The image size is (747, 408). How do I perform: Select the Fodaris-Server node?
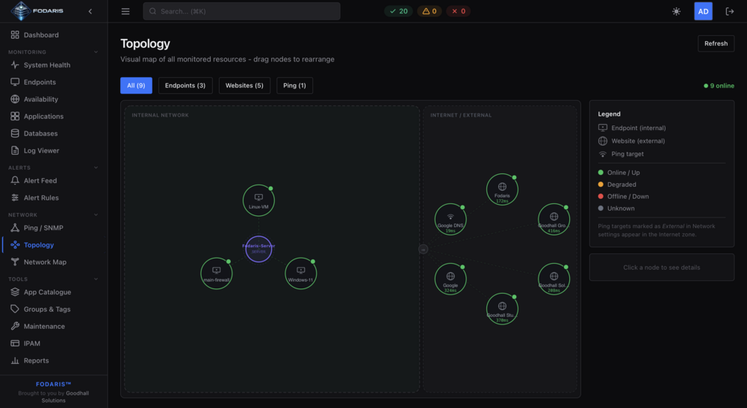tap(258, 249)
